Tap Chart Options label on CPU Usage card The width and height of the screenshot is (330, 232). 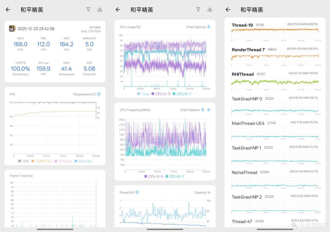pos(196,27)
